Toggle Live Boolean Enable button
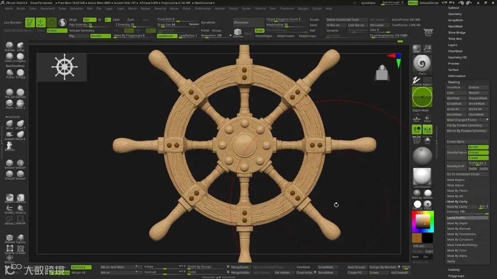This screenshot has width=497, height=279. [57, 31]
